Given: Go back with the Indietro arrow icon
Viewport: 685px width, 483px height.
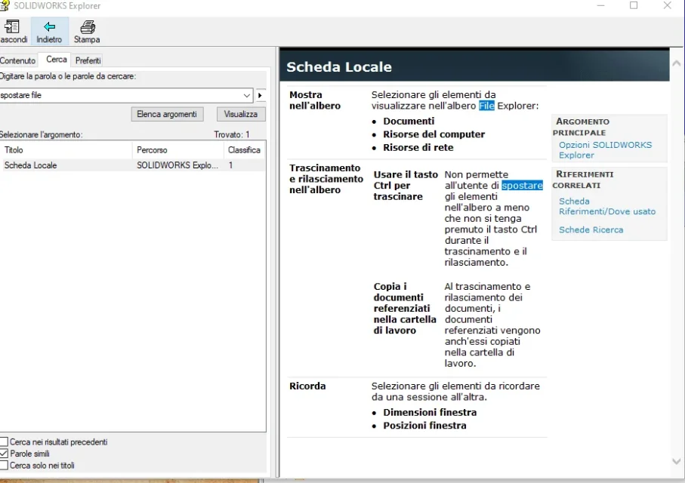Looking at the screenshot, I should (x=49, y=26).
